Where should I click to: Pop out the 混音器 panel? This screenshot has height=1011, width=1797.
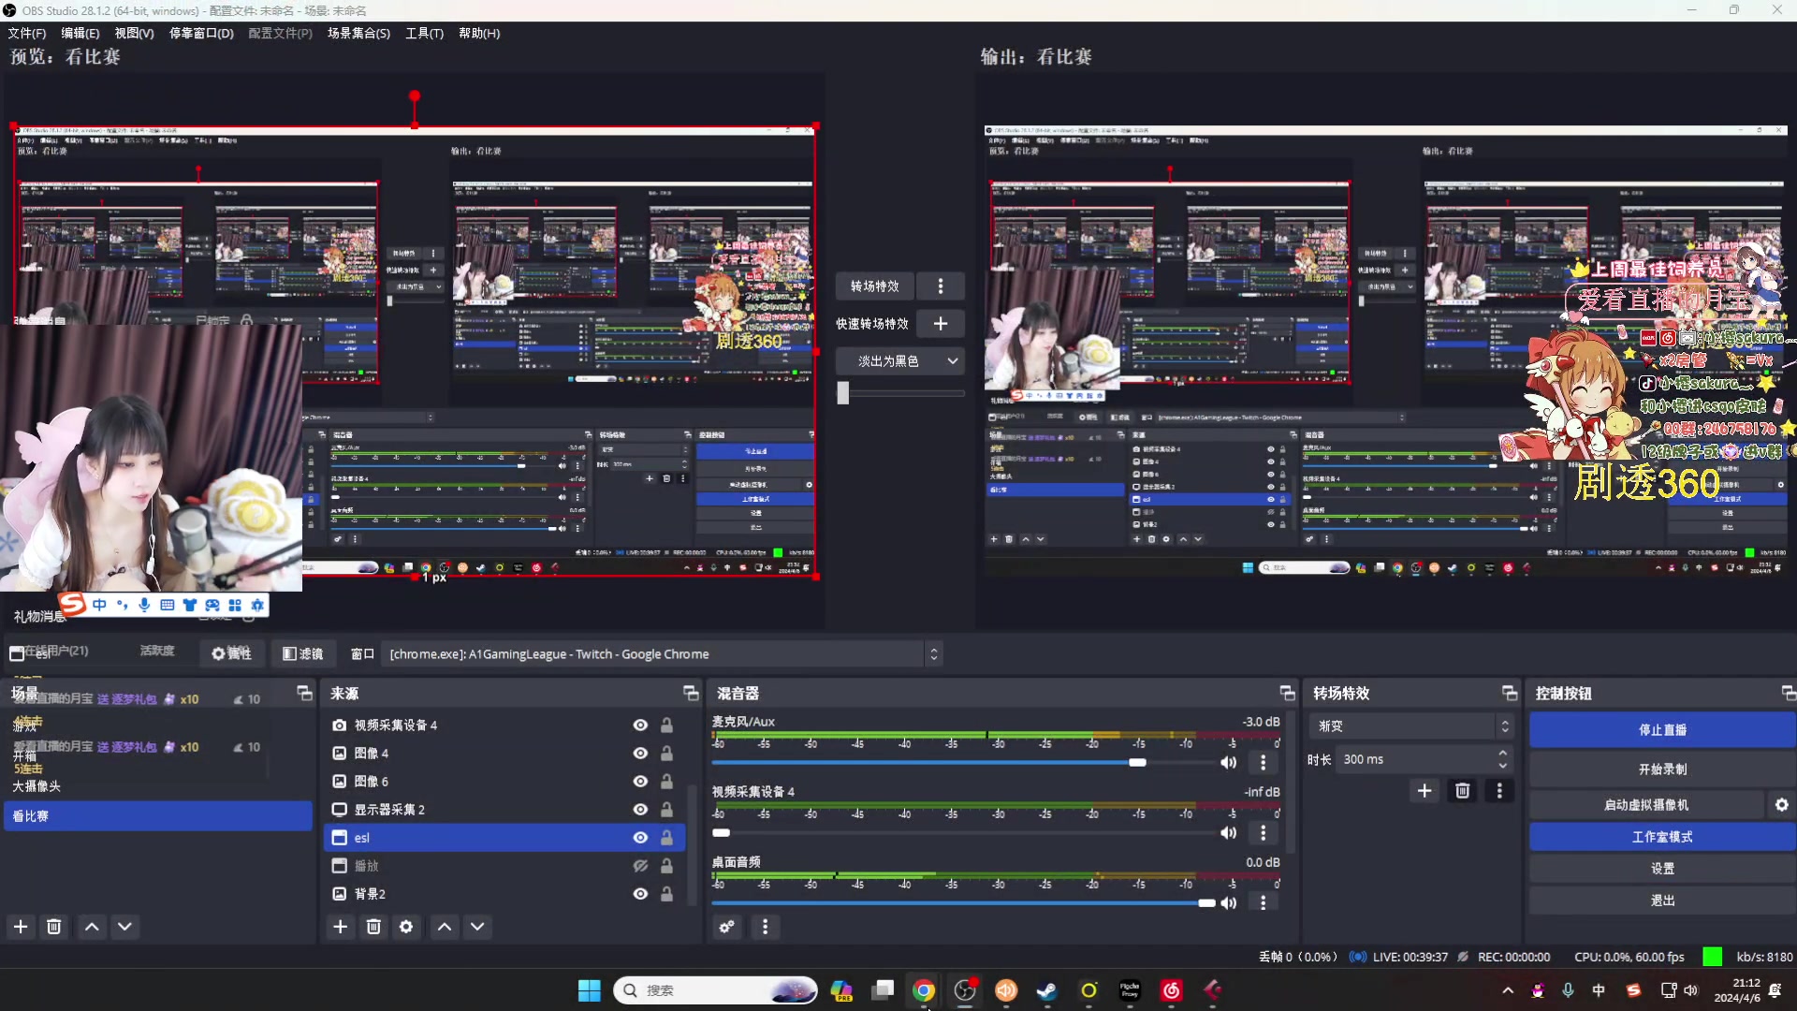click(1287, 693)
